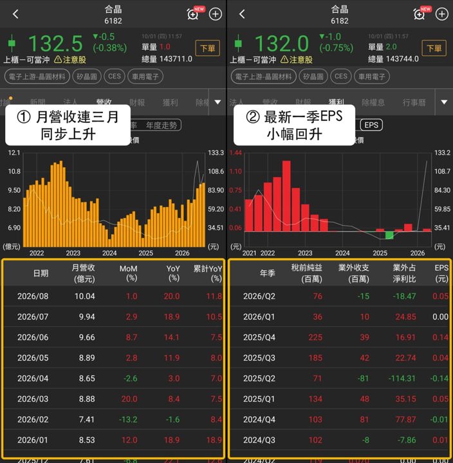Screen dimensions: 453x463
Task: Select the 2026/04 revenue row
Action: tap(113, 378)
